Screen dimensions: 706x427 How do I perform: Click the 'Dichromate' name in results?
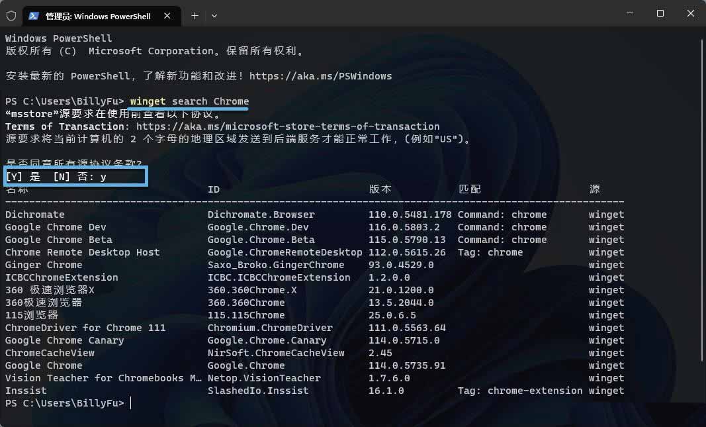pos(34,214)
